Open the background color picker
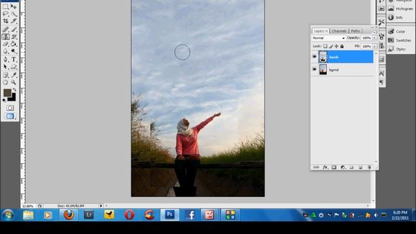The image size is (416, 234). pos(12,98)
